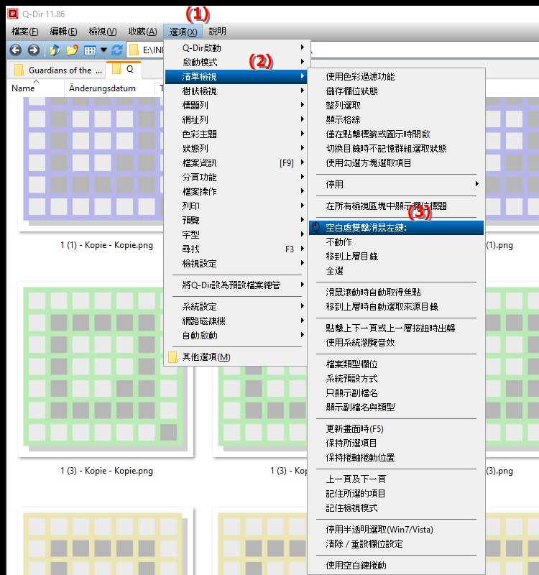Click the new folder star icon

(x=73, y=50)
